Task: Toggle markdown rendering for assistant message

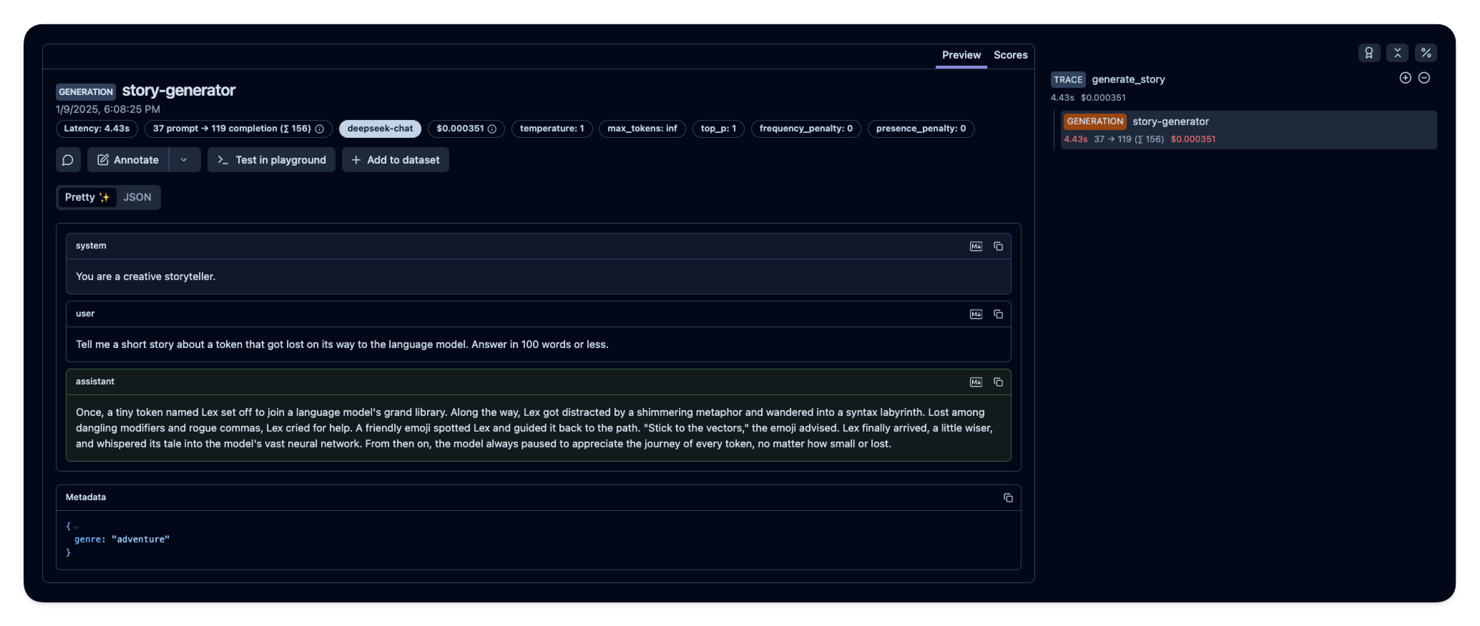Action: (976, 382)
